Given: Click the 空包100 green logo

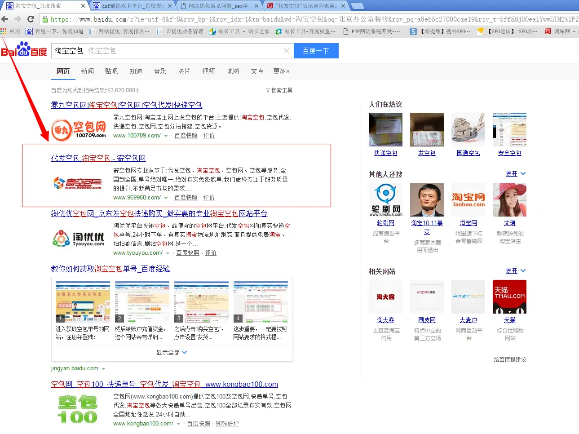Looking at the screenshot, I should click(x=78, y=409).
